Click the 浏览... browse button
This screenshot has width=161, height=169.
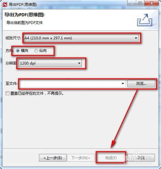[x=141, y=84]
